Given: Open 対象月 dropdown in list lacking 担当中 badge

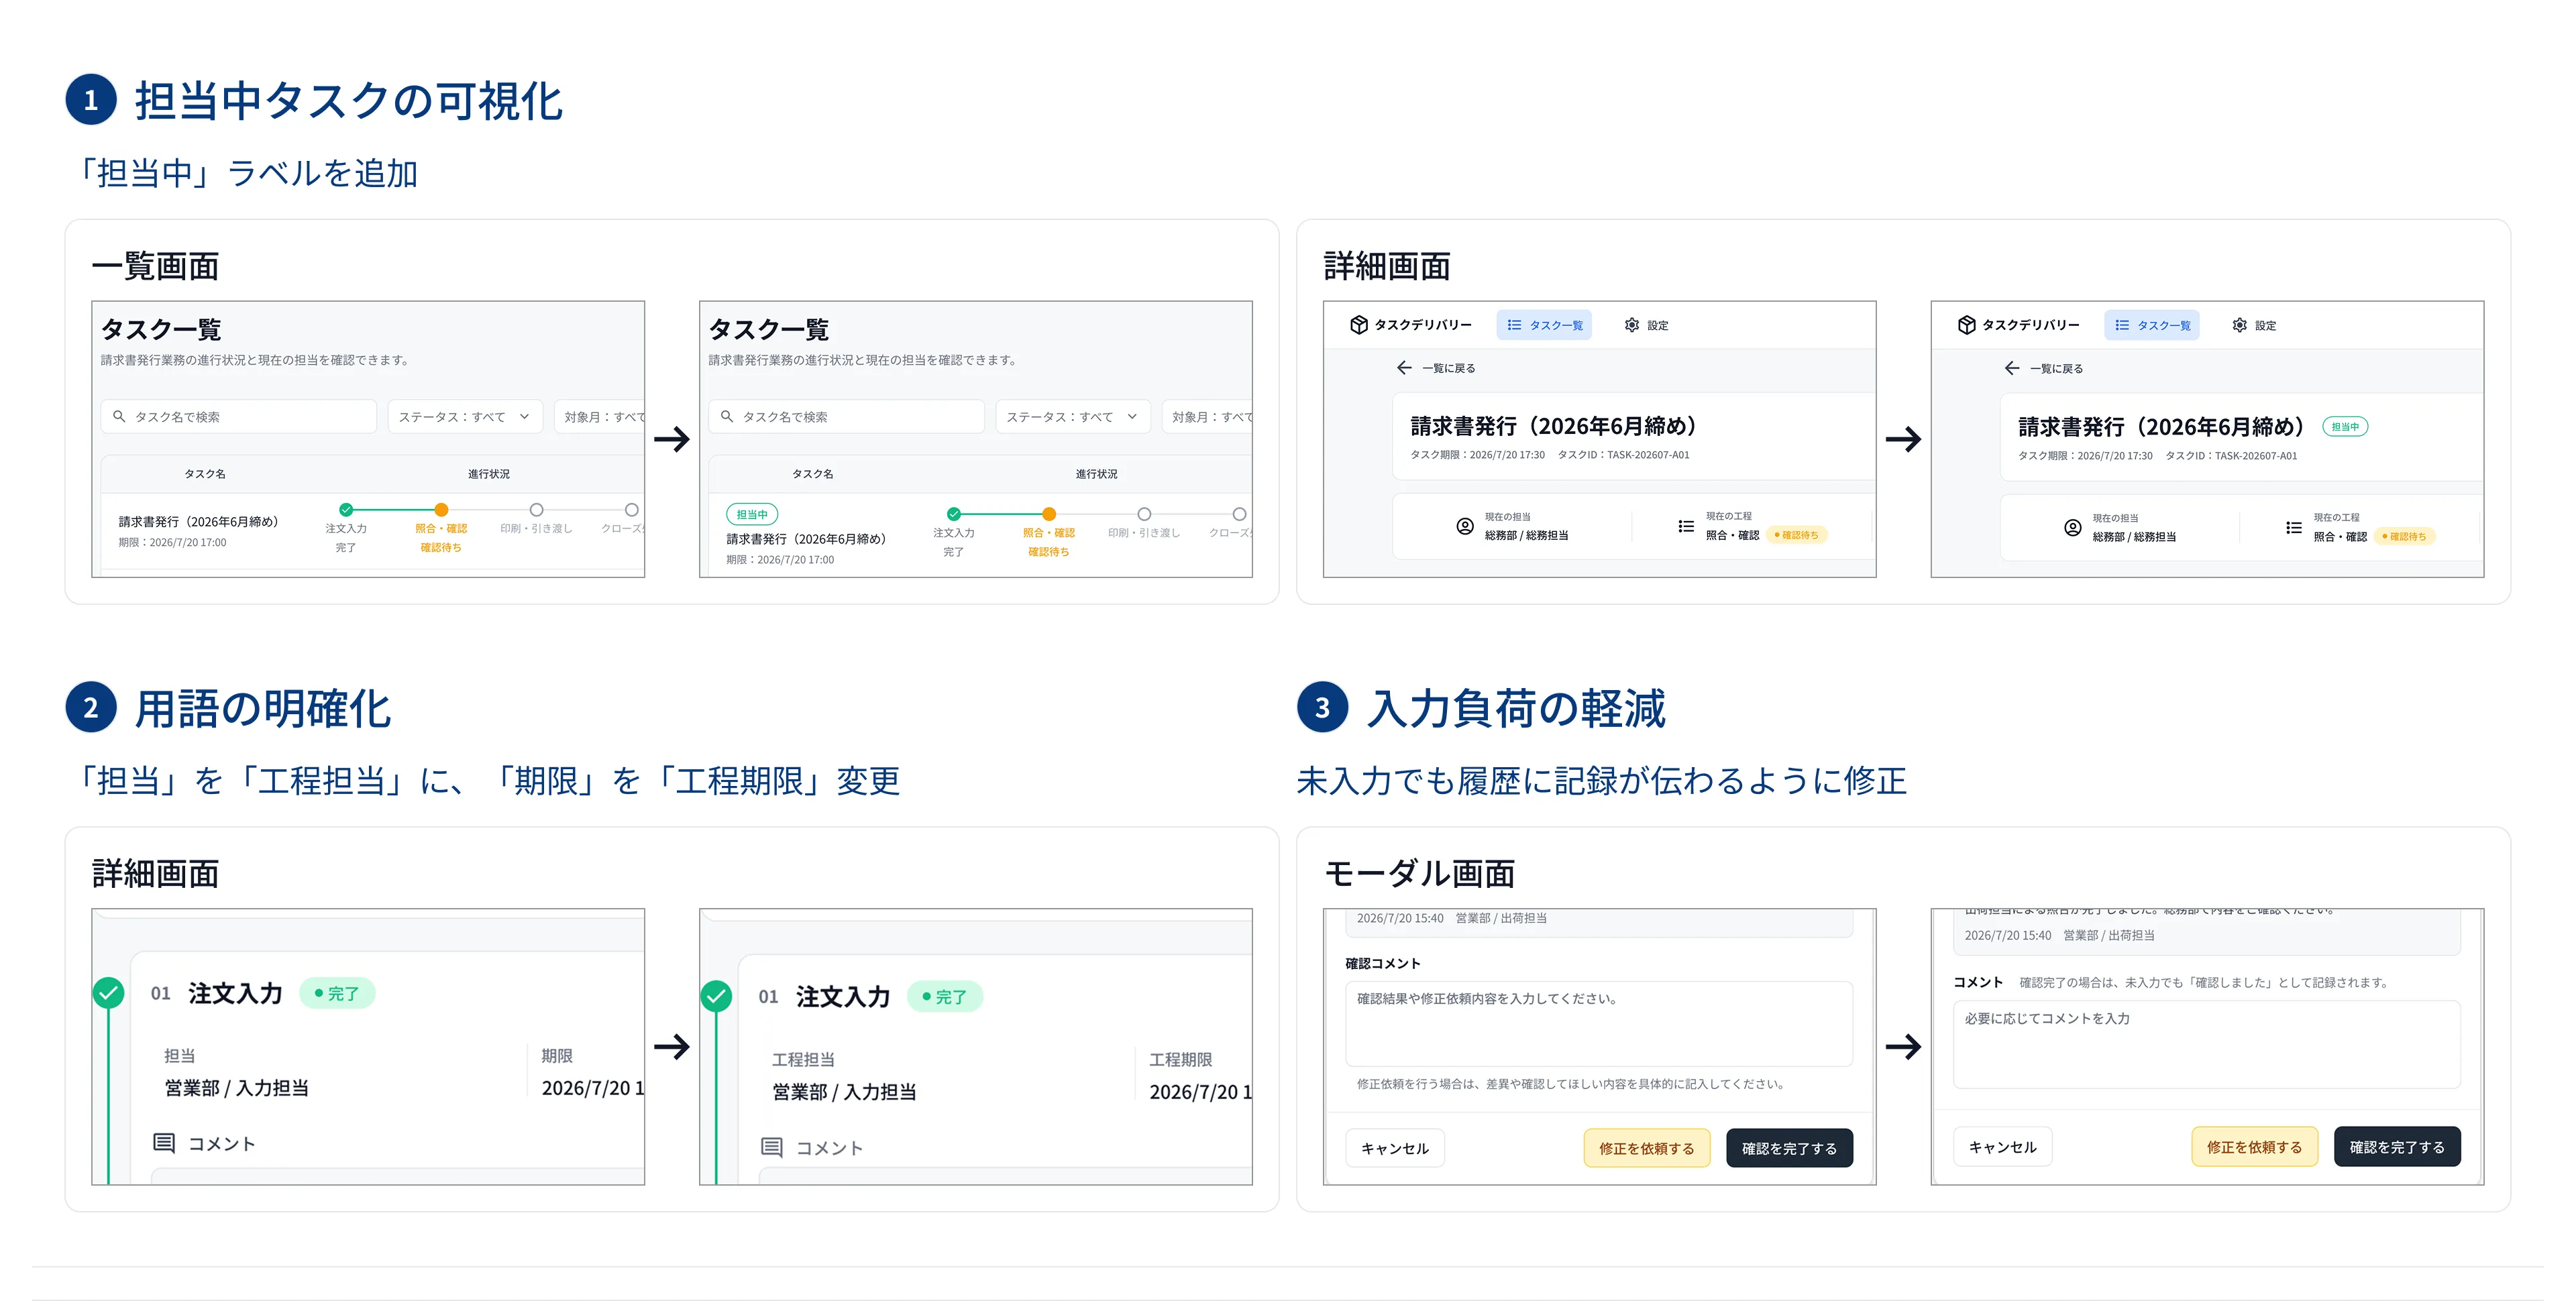Looking at the screenshot, I should click(x=600, y=416).
